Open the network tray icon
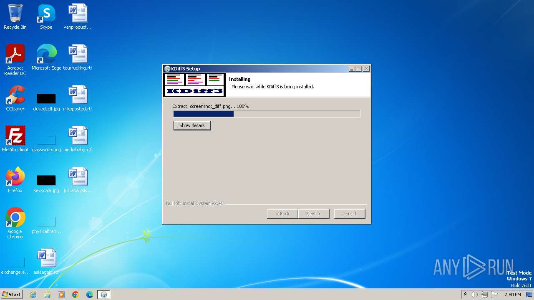The height and width of the screenshot is (300, 534). [484, 295]
